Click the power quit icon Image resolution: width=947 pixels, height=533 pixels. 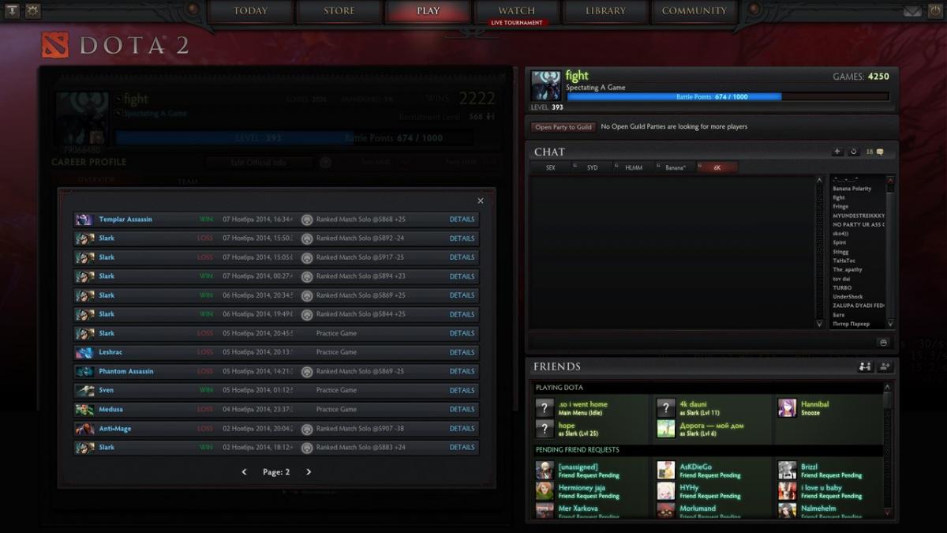(934, 11)
